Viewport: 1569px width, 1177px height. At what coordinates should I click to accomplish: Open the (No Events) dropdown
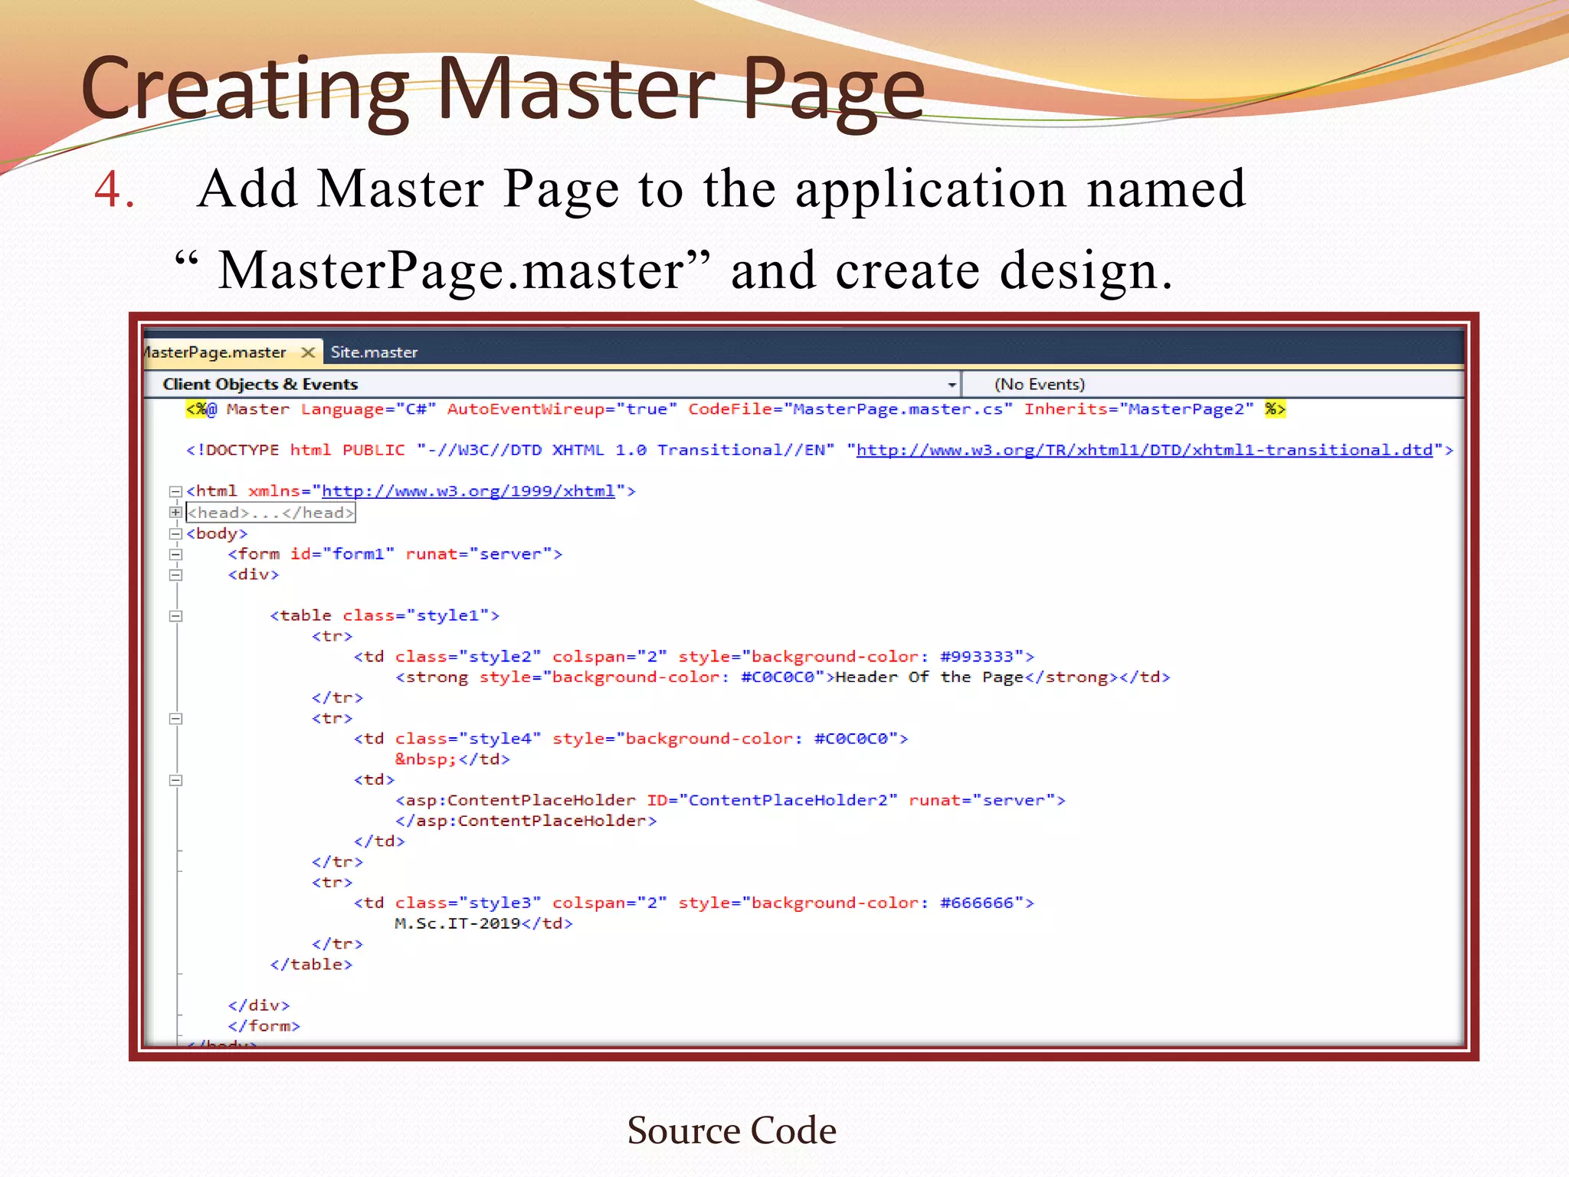click(1213, 384)
